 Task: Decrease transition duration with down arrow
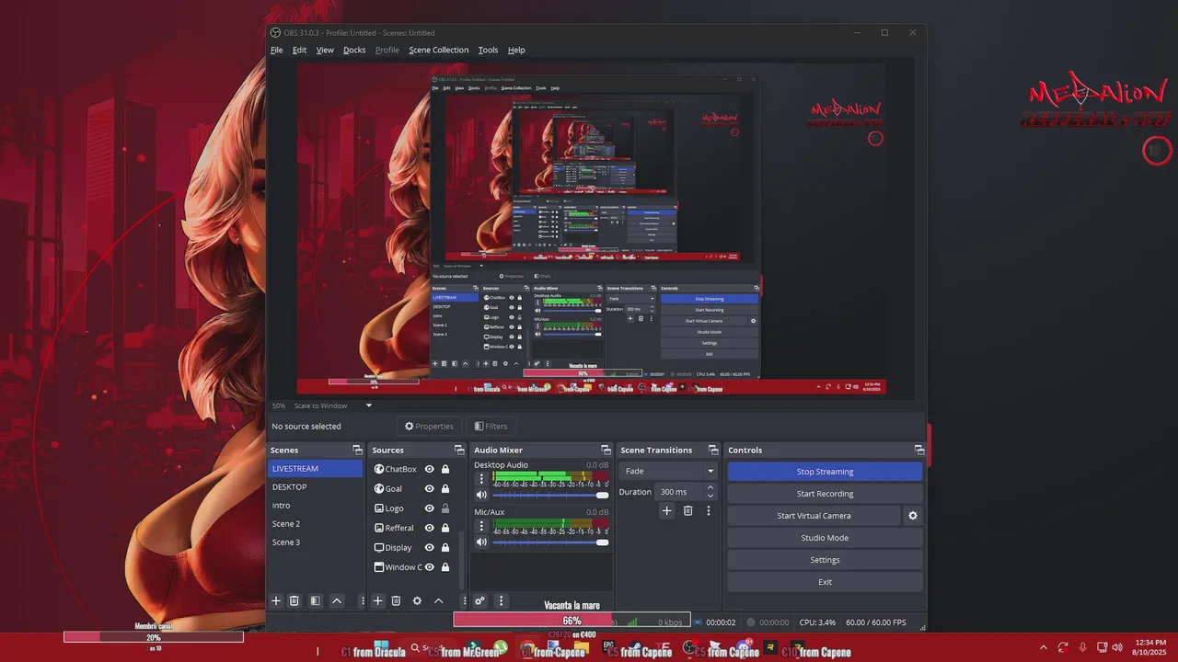[710, 496]
